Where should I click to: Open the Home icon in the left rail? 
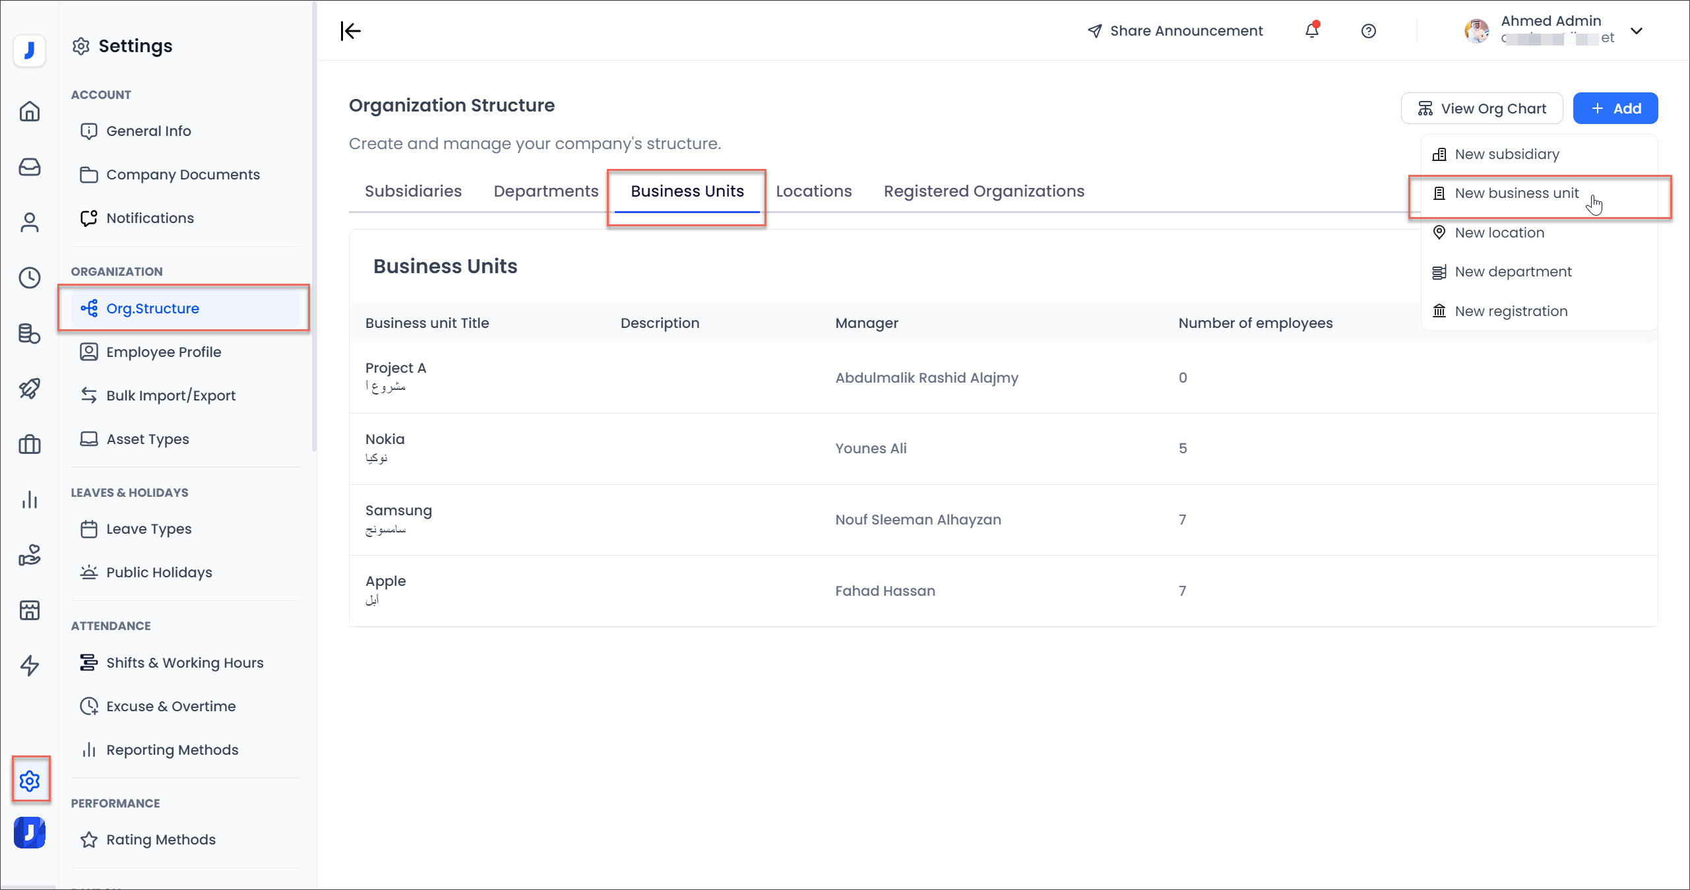[x=30, y=111]
